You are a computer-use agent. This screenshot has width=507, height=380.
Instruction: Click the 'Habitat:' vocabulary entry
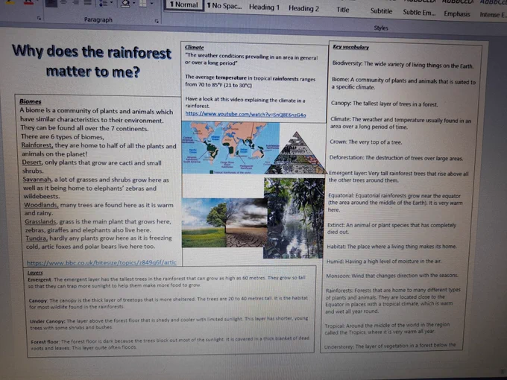click(392, 246)
